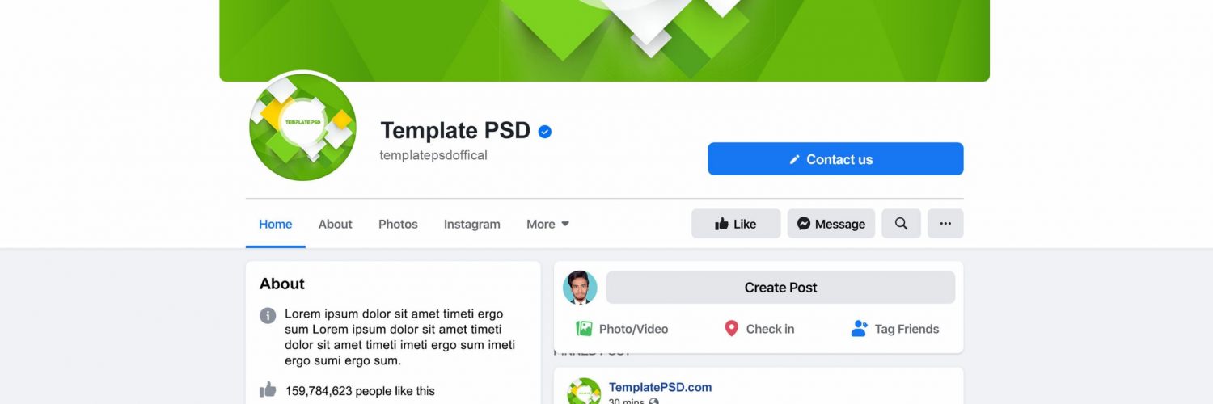
Task: Switch to the Home tab
Action: click(x=276, y=225)
